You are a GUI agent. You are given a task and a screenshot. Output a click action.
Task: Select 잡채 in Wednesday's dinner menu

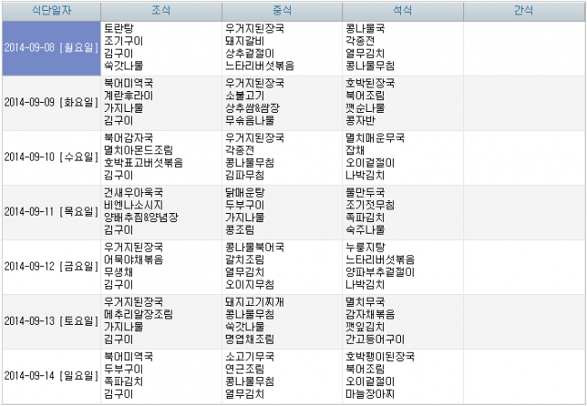tap(355, 150)
